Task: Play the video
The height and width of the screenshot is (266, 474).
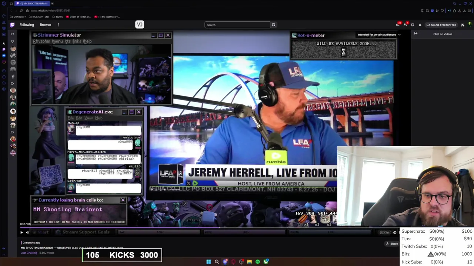Action: tap(21, 232)
